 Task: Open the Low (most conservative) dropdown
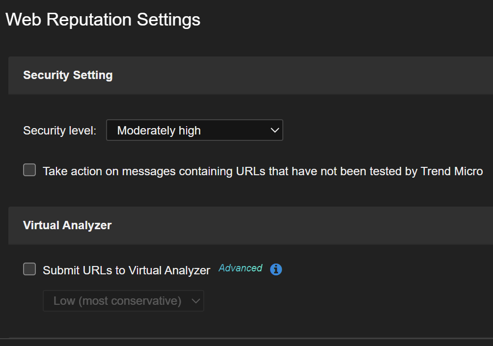tap(123, 301)
